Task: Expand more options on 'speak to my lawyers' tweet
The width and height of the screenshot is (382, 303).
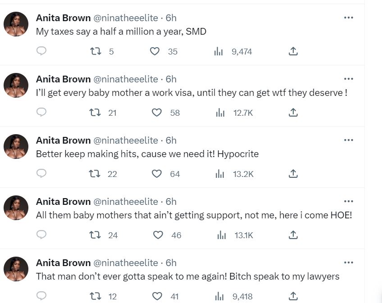Action: [348, 262]
